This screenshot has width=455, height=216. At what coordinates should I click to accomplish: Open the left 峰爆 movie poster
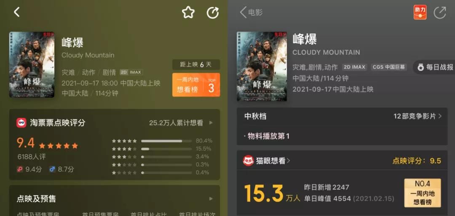[x=32, y=65]
